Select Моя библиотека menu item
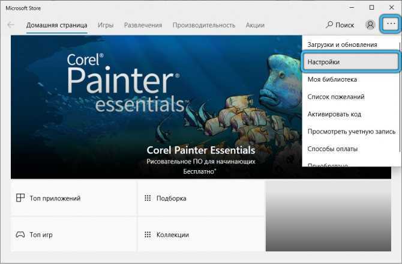 click(x=351, y=79)
